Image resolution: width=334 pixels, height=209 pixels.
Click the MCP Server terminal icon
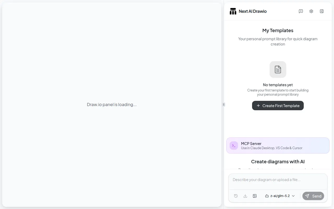(234, 146)
